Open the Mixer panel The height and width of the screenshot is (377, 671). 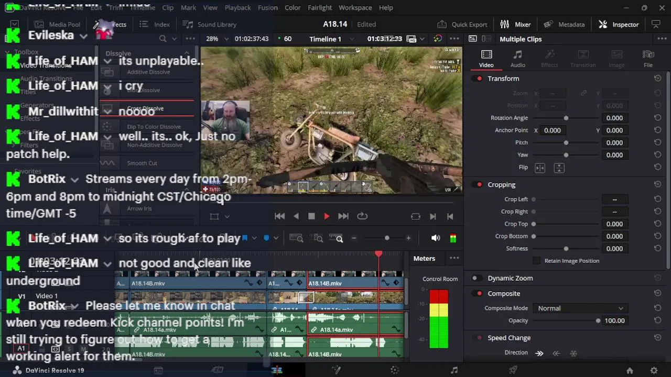click(x=515, y=24)
